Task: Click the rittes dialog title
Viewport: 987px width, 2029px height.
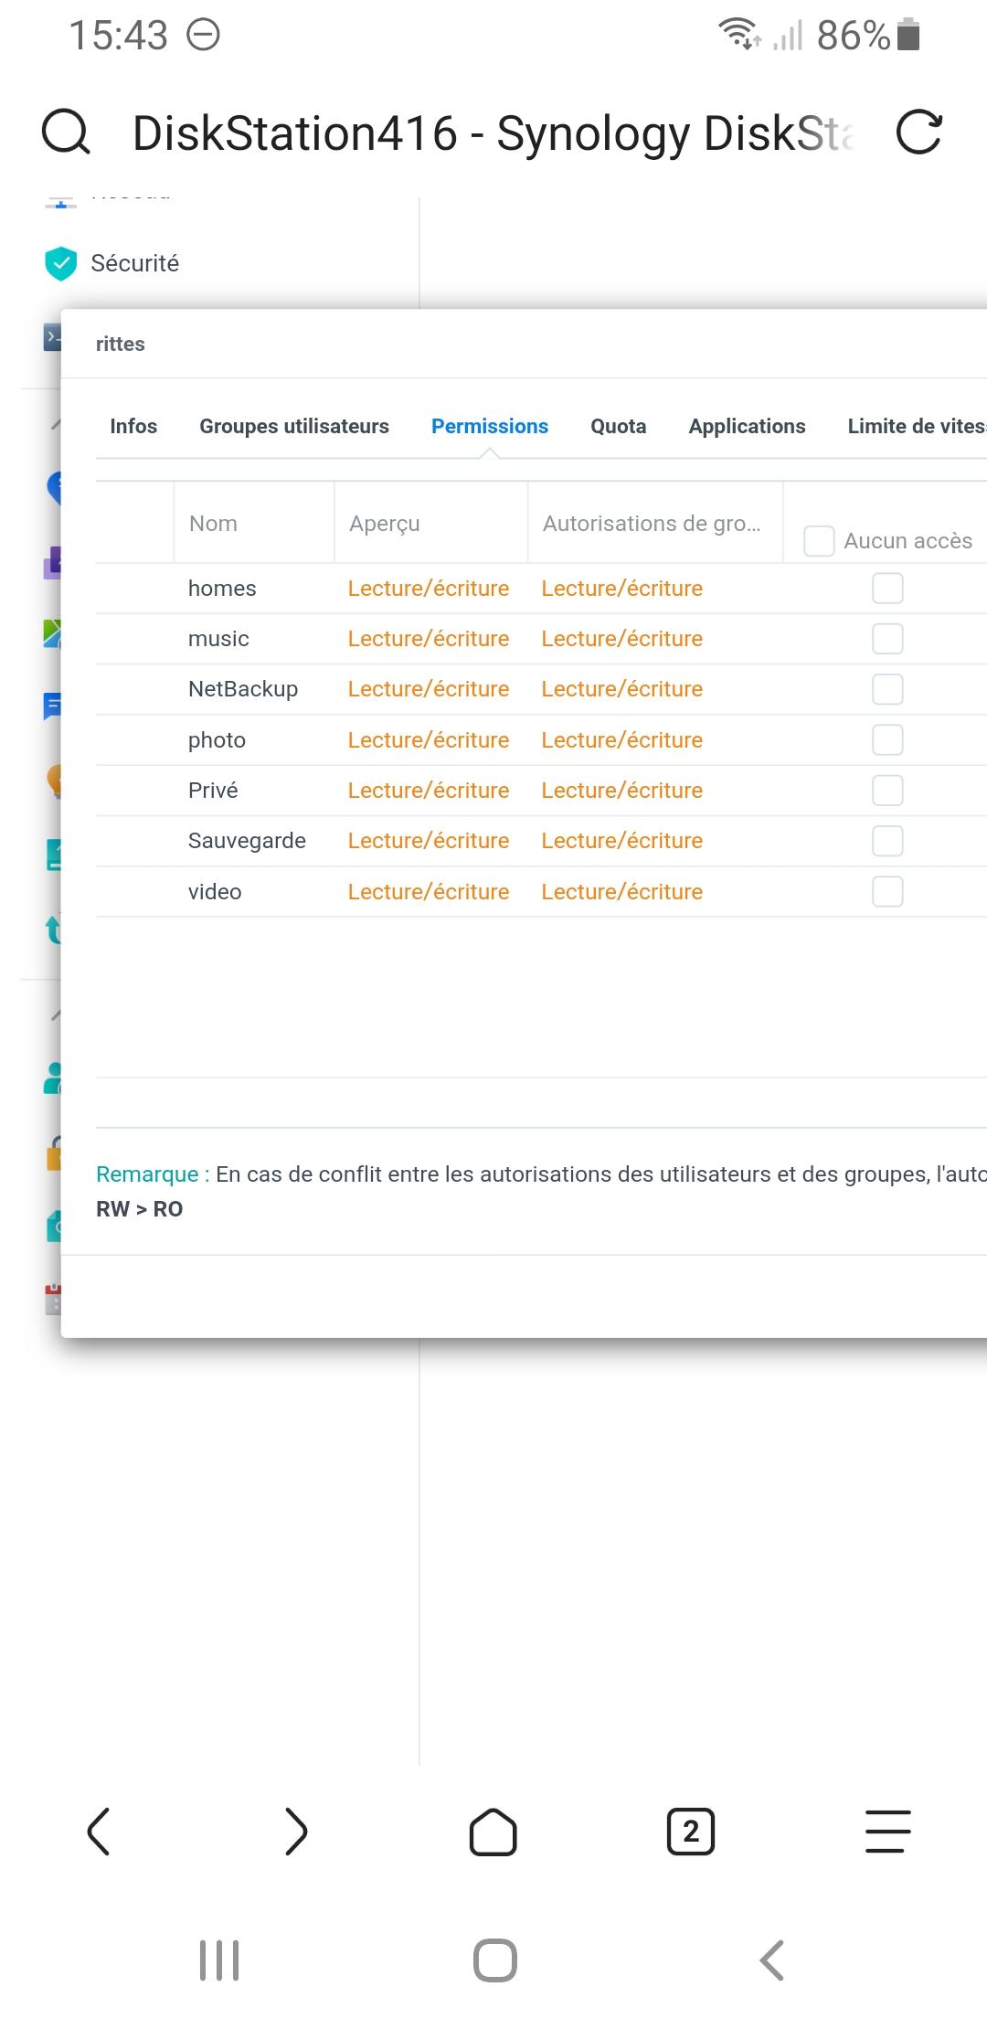Action: point(121,344)
